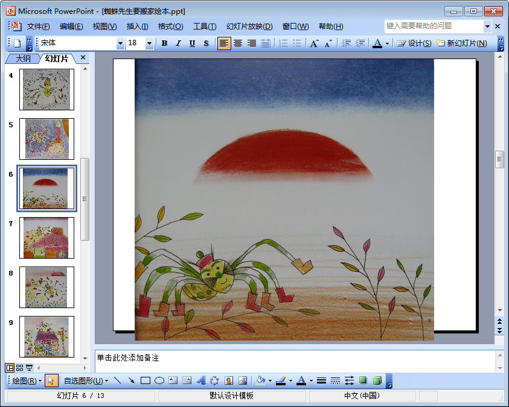Insert a vertical text box
Viewport: 509px width, 407px height.
[187, 380]
